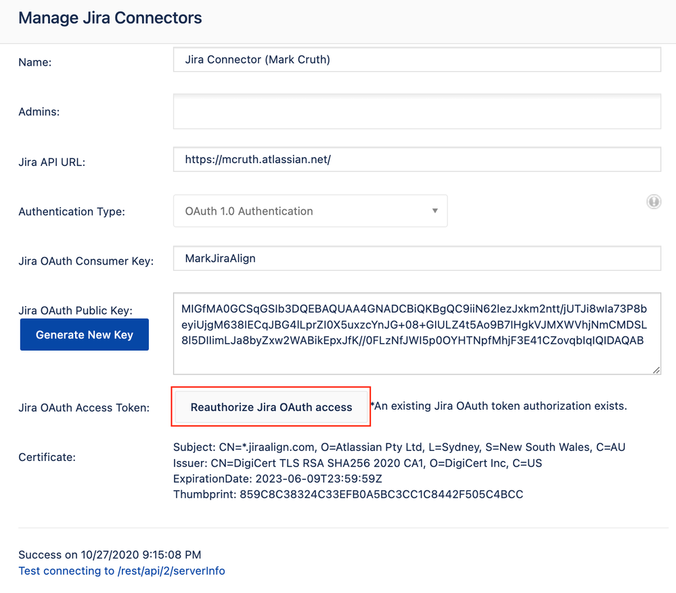Click the Name: label
The image size is (676, 593).
(x=35, y=62)
